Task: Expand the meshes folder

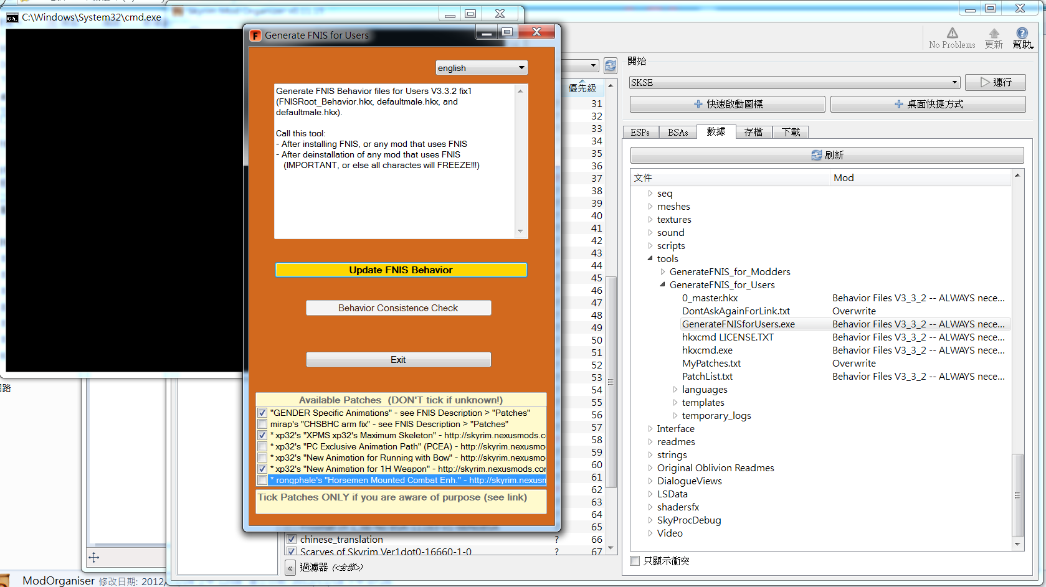Action: coord(650,207)
